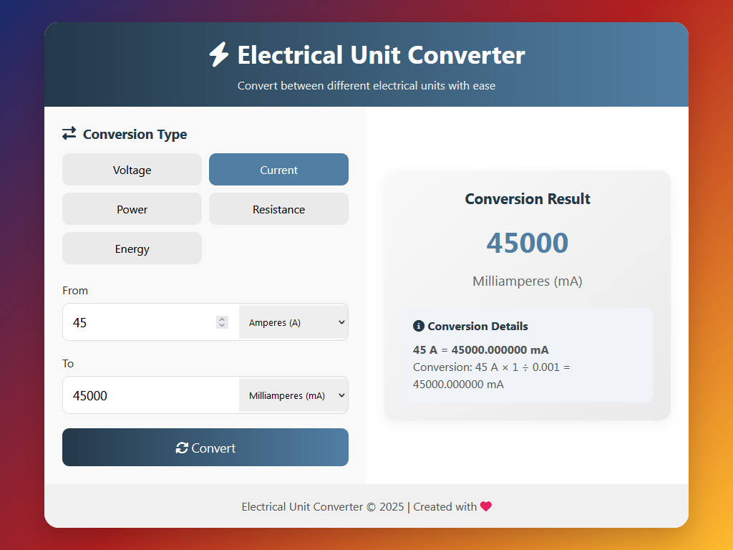The height and width of the screenshot is (550, 733).
Task: Open the Amperes (A) unit dropdown
Action: [x=293, y=322]
